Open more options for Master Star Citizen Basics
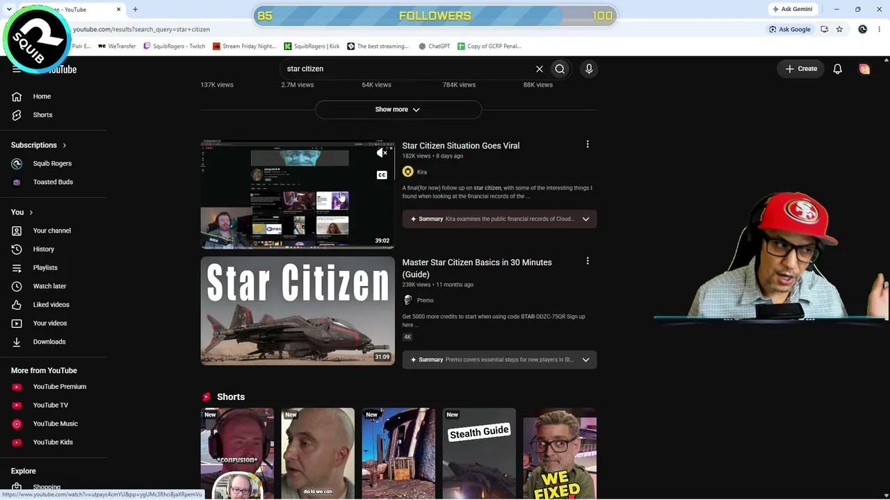890x500 pixels. (x=588, y=261)
